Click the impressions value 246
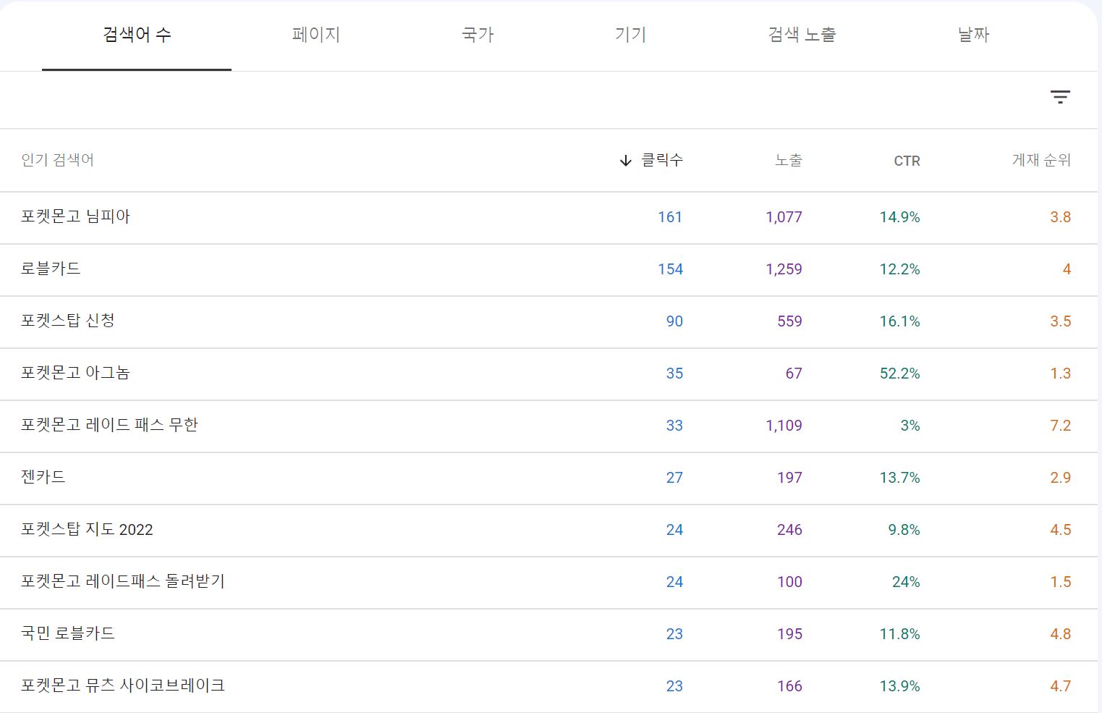This screenshot has width=1102, height=713. point(790,530)
